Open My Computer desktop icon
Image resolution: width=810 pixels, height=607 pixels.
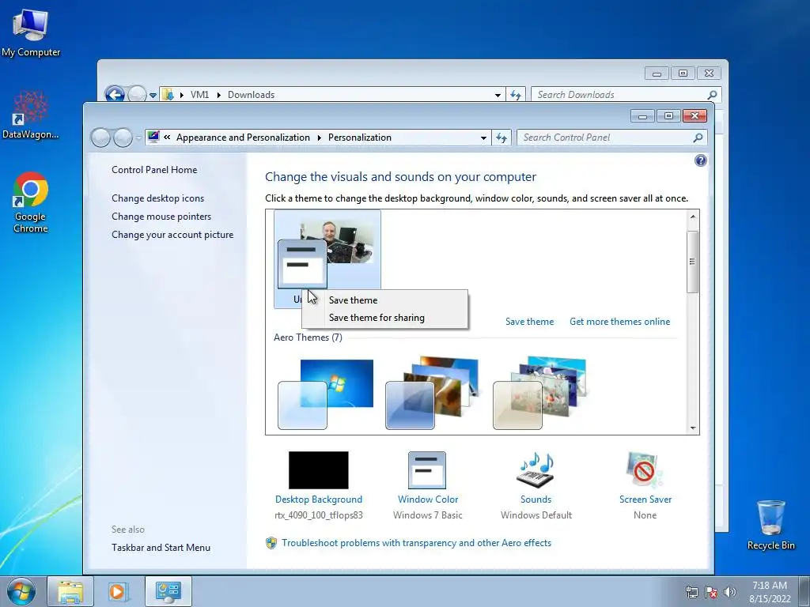coord(31,33)
